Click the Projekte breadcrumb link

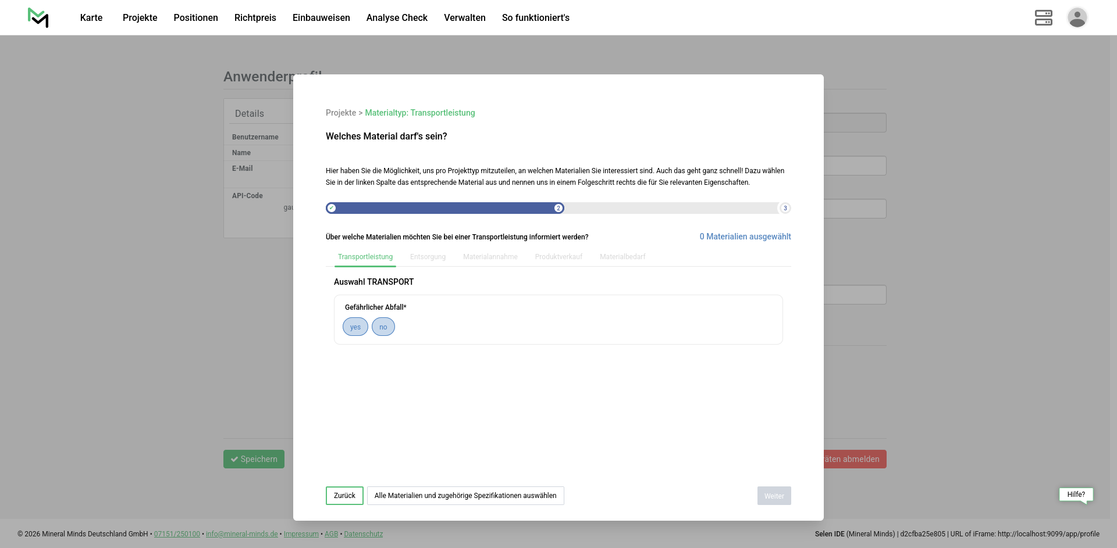[x=341, y=113]
